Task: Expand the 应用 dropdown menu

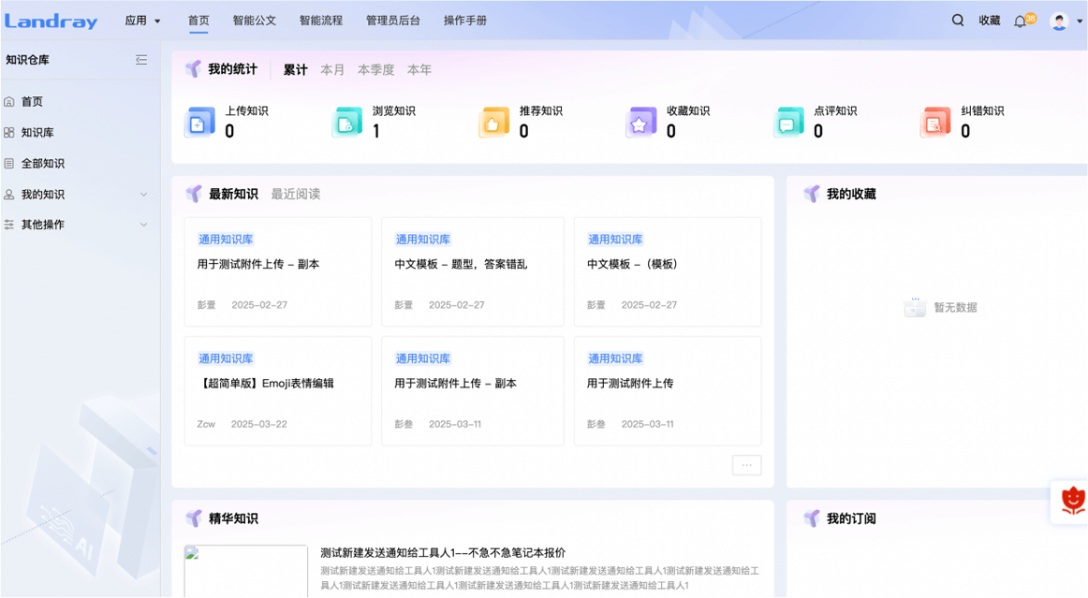Action: (143, 21)
